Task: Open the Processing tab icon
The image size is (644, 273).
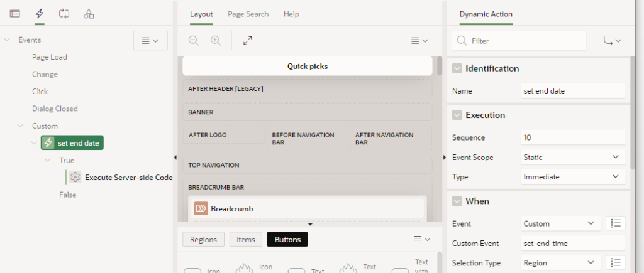Action: 64,13
